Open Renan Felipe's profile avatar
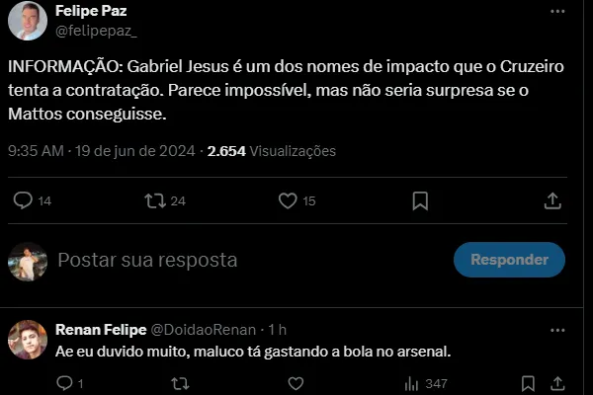The image size is (593, 395). pos(28,340)
